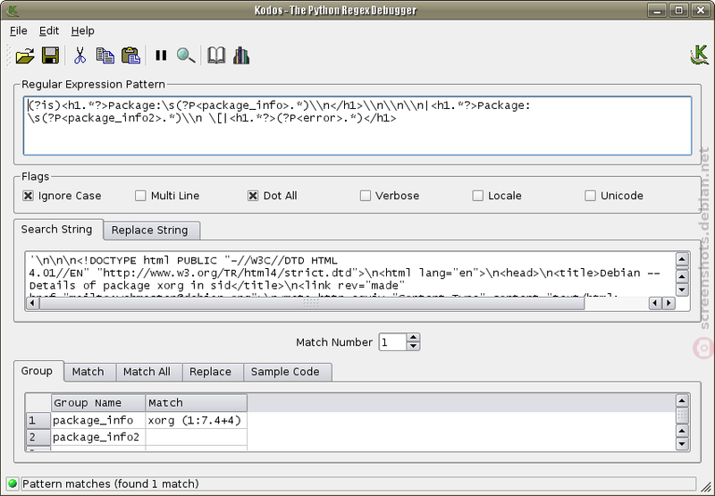Save with the floppy disk icon
Image resolution: width=715 pixels, height=496 pixels.
[50, 55]
